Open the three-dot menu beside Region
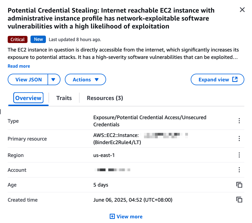 (x=239, y=155)
